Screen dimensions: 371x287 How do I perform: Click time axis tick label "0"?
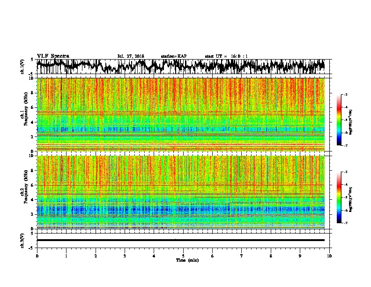(x=37, y=256)
